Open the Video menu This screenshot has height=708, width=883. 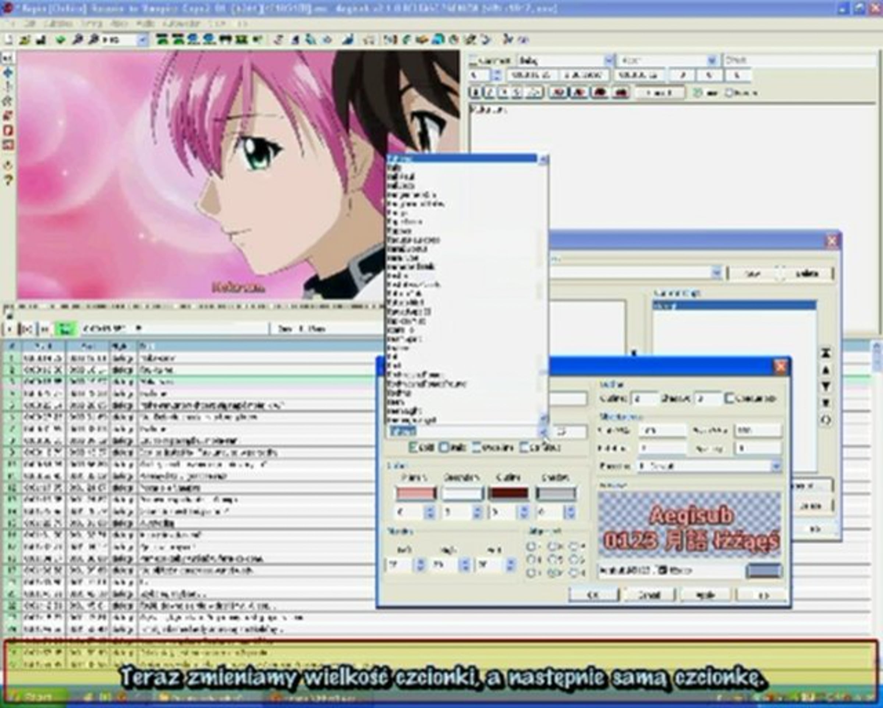[x=119, y=24]
